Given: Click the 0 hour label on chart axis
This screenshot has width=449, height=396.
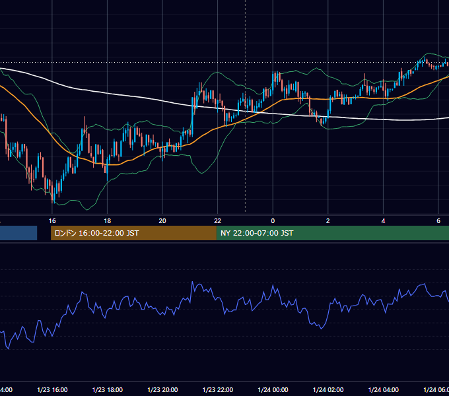Looking at the screenshot, I should pyautogui.click(x=273, y=221).
